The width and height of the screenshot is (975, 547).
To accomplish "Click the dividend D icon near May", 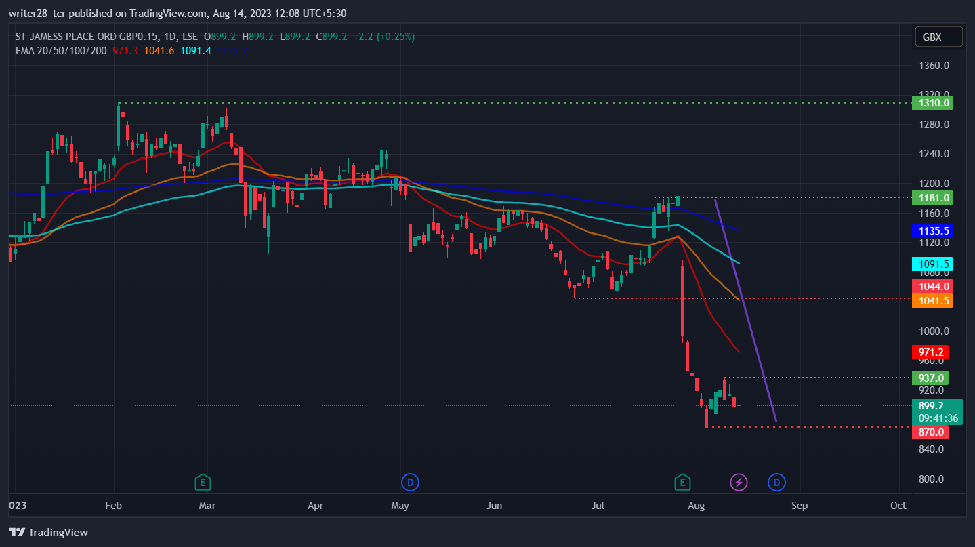I will (410, 483).
